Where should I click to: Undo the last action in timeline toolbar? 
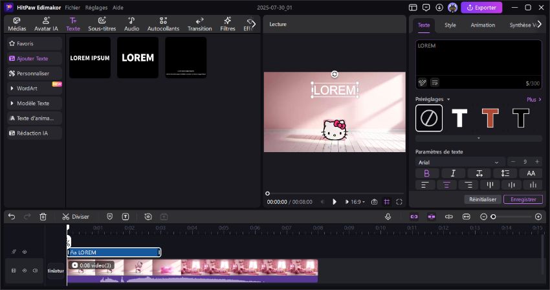point(12,217)
